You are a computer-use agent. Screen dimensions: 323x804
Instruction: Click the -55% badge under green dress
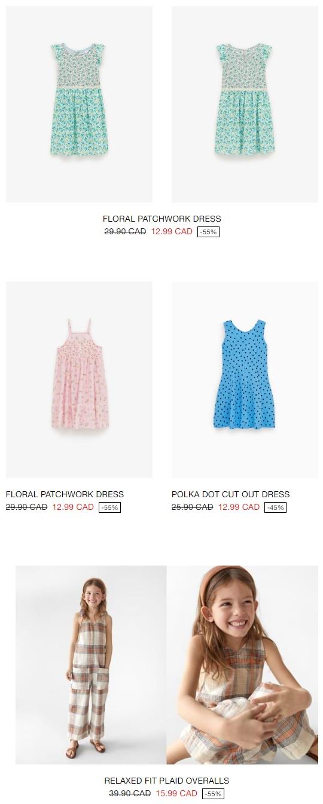click(x=208, y=232)
